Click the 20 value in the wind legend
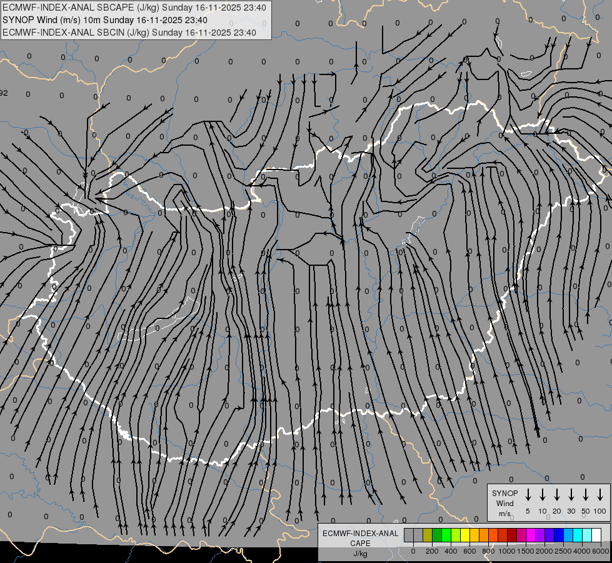Screen dimensions: 612x563 click(557, 511)
